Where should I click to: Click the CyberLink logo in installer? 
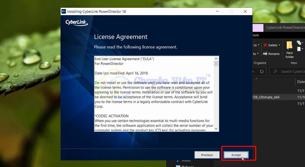coord(77,23)
